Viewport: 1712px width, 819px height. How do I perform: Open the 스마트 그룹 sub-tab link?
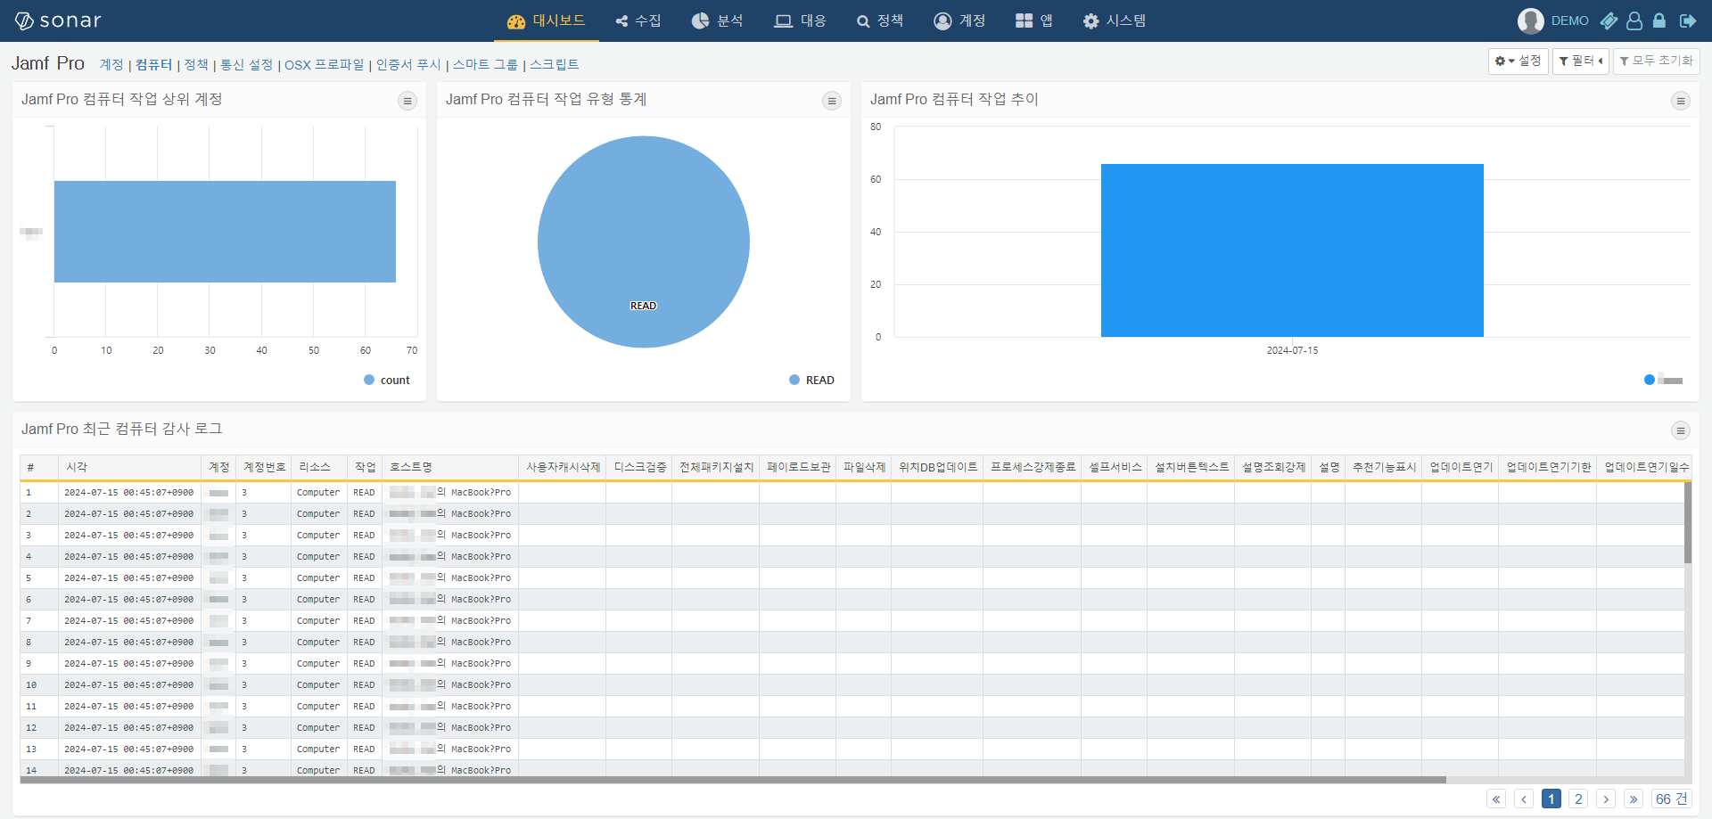485,64
